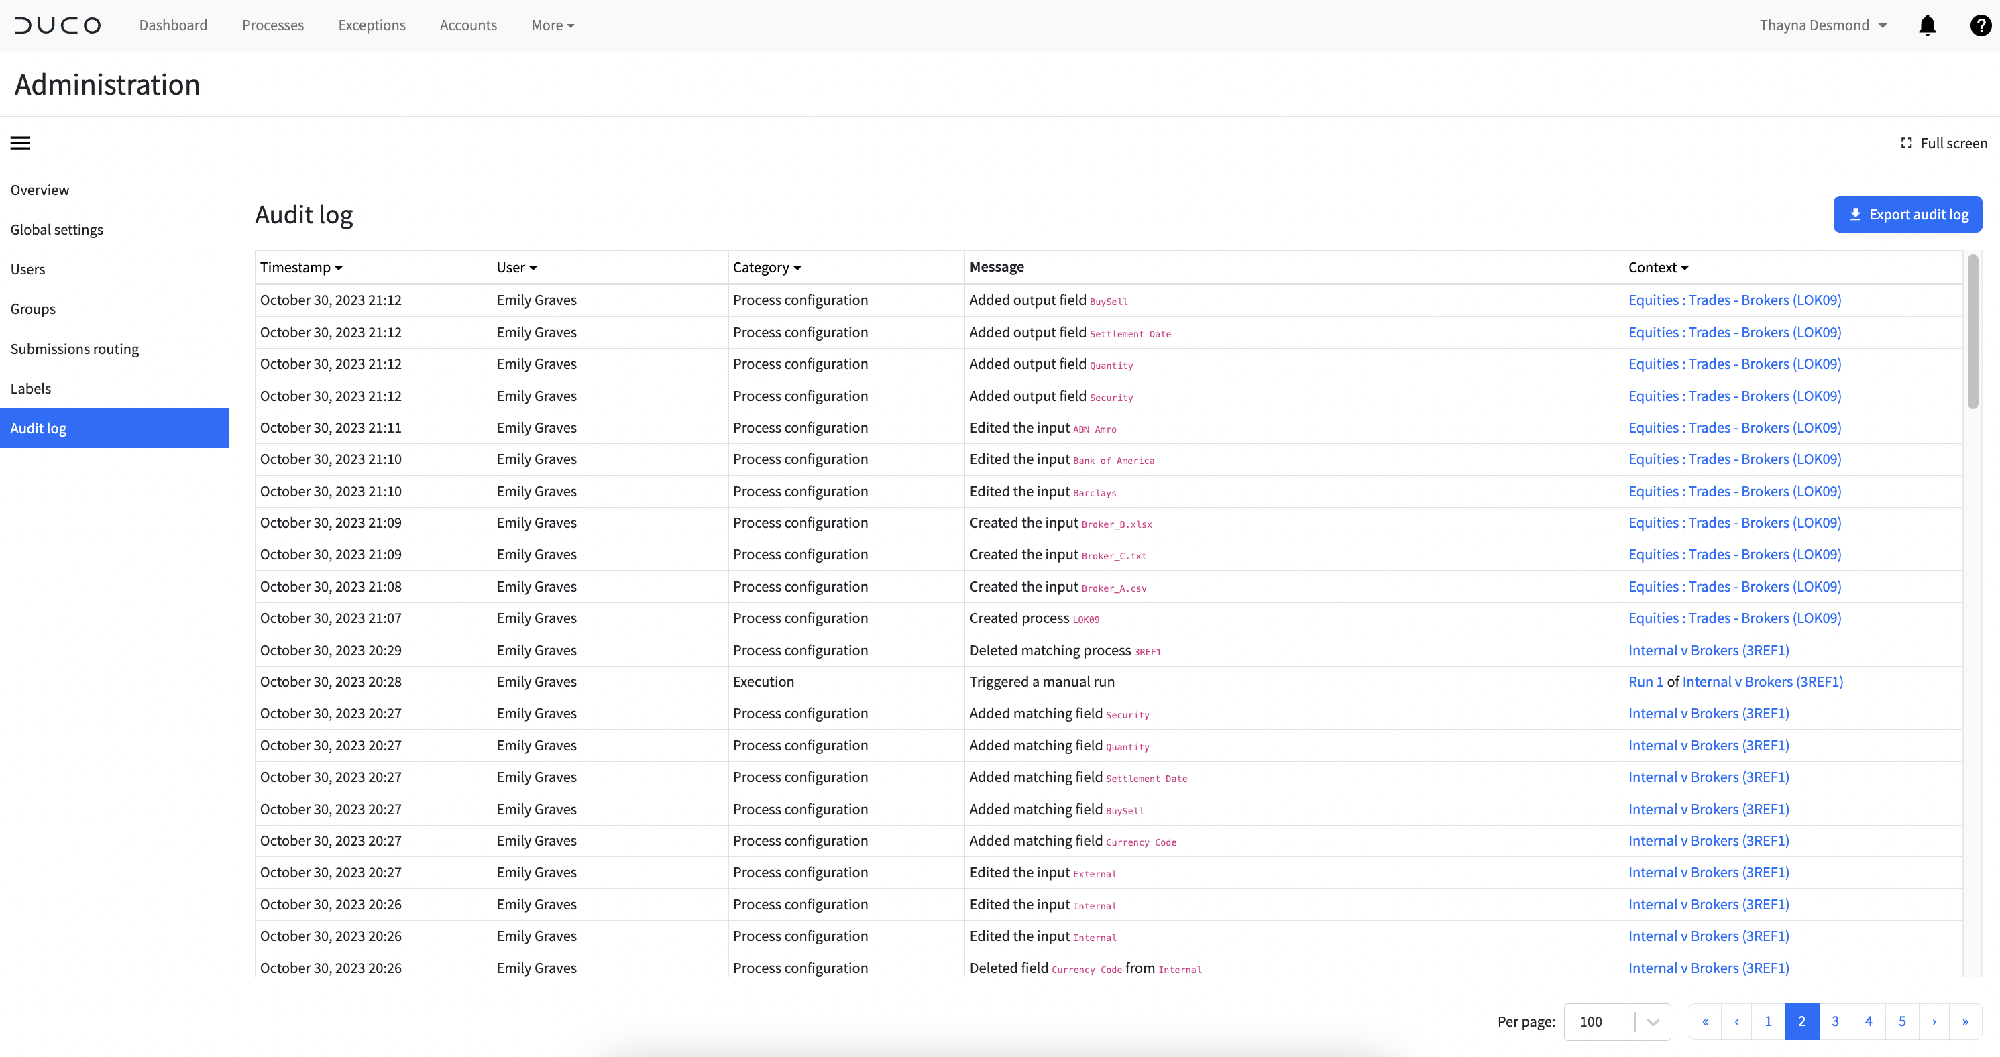Click the Duco logo
The image size is (2000, 1057).
click(58, 25)
